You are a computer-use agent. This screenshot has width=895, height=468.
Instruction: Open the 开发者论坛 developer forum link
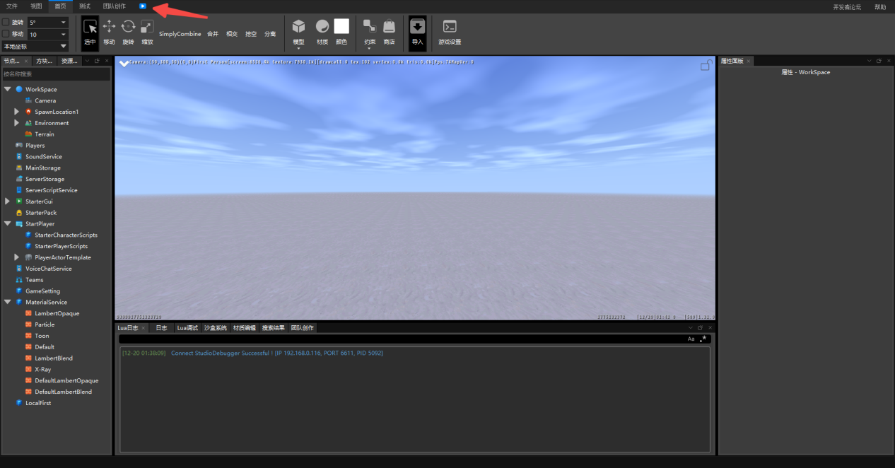click(x=847, y=7)
